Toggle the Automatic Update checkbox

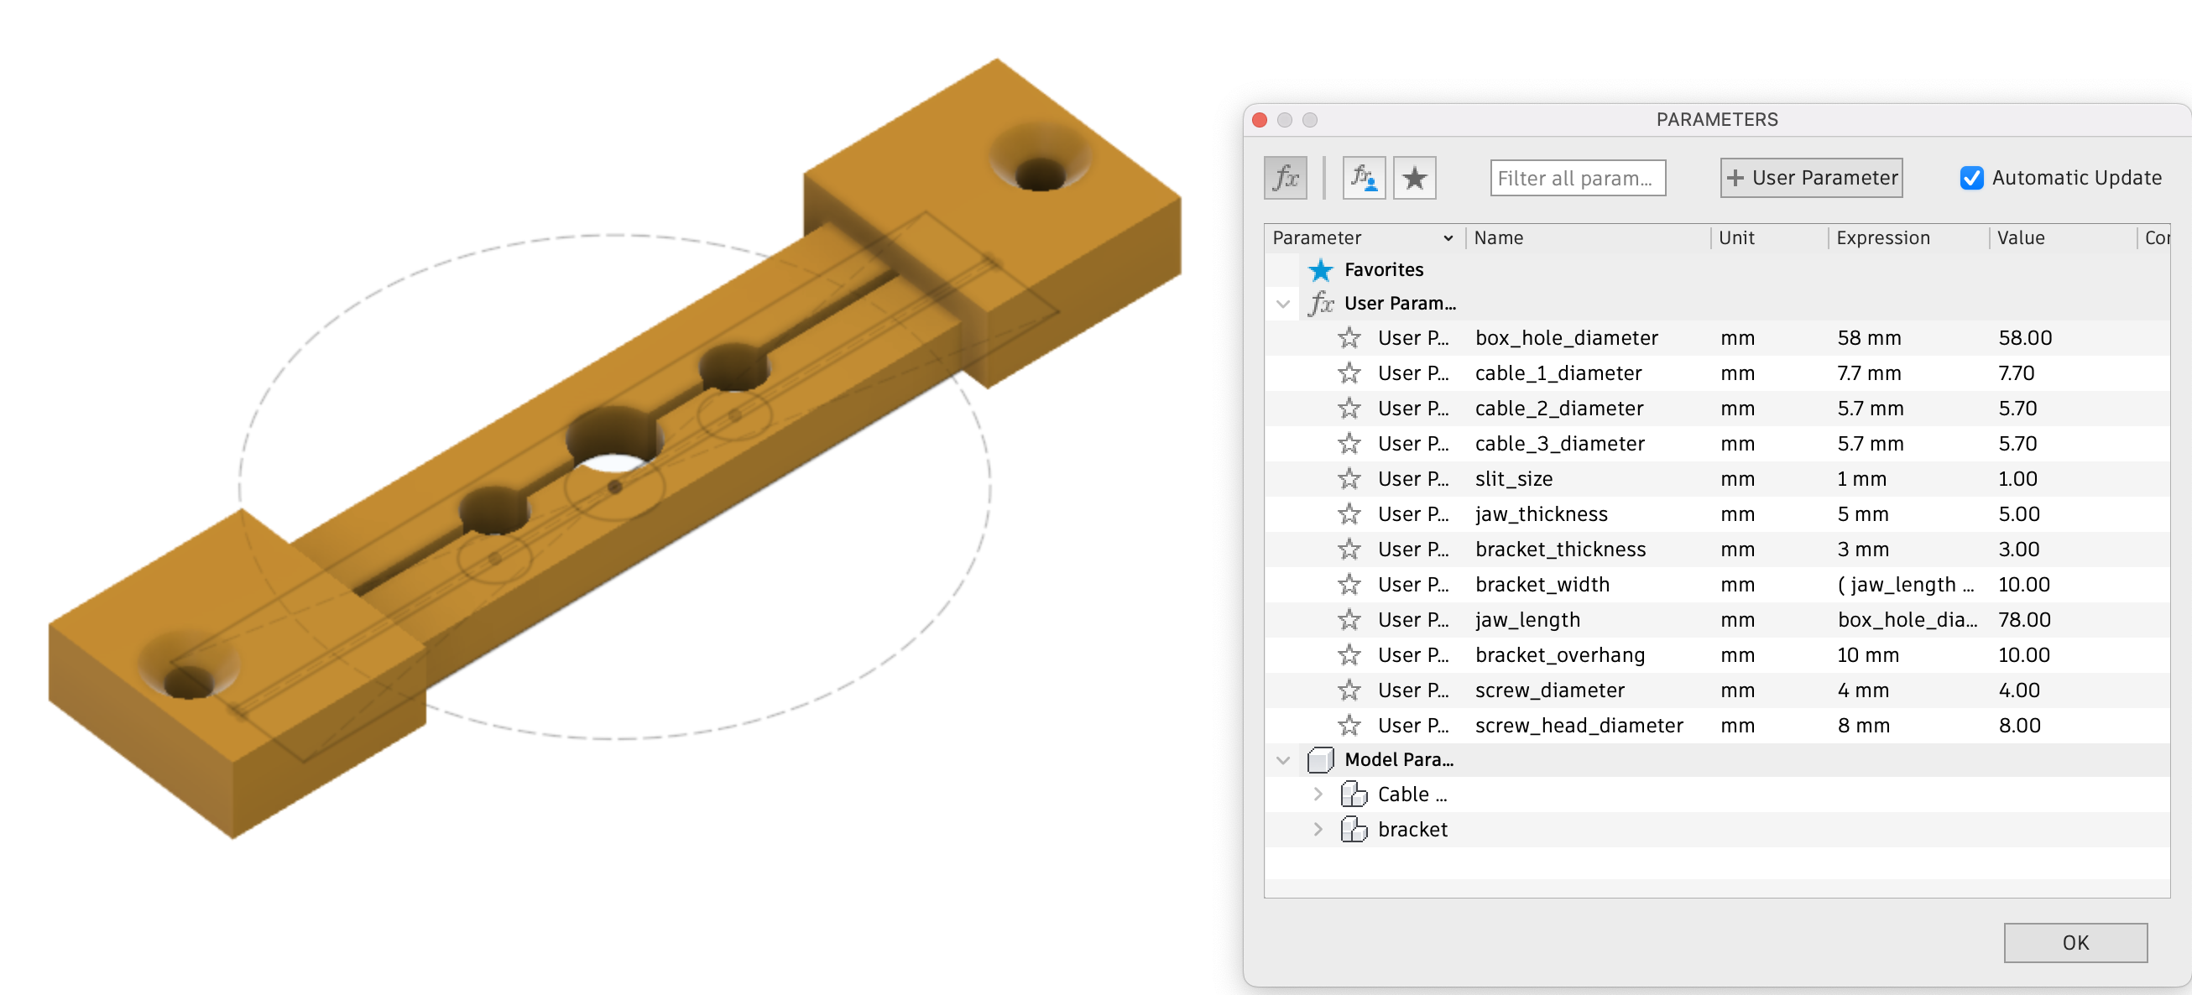click(x=1971, y=178)
